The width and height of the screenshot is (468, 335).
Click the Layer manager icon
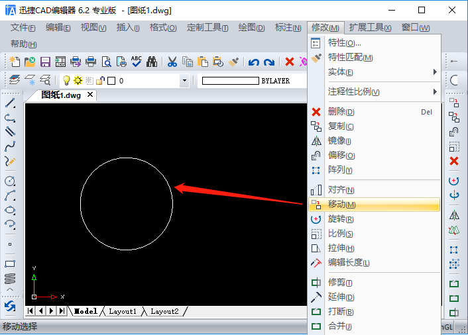click(x=15, y=80)
